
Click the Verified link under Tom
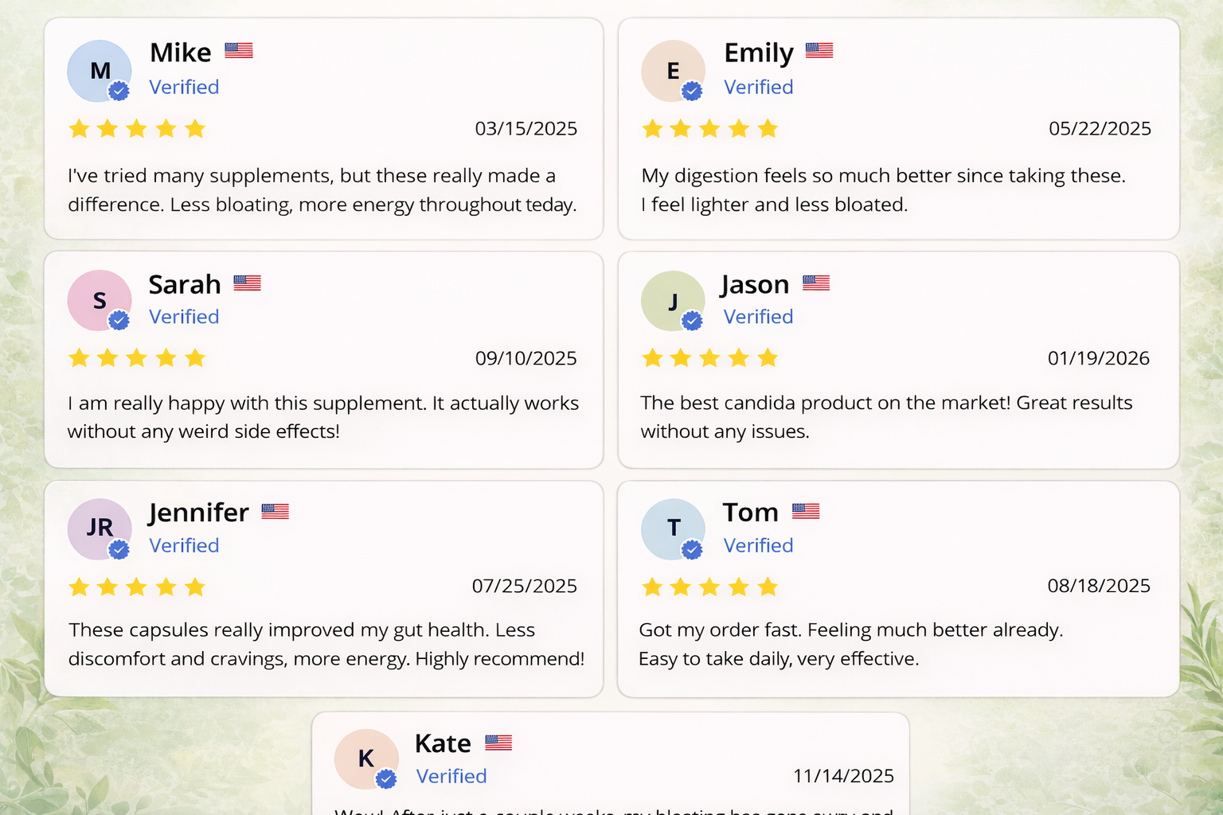point(758,545)
